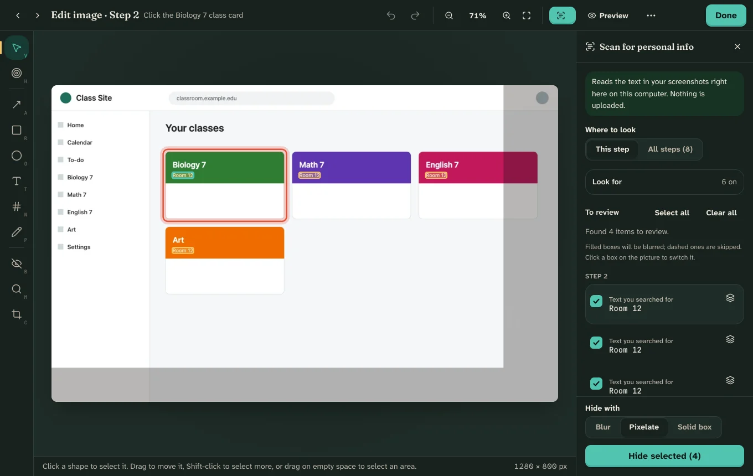
Task: Select the pointer selection tool
Action: click(17, 48)
